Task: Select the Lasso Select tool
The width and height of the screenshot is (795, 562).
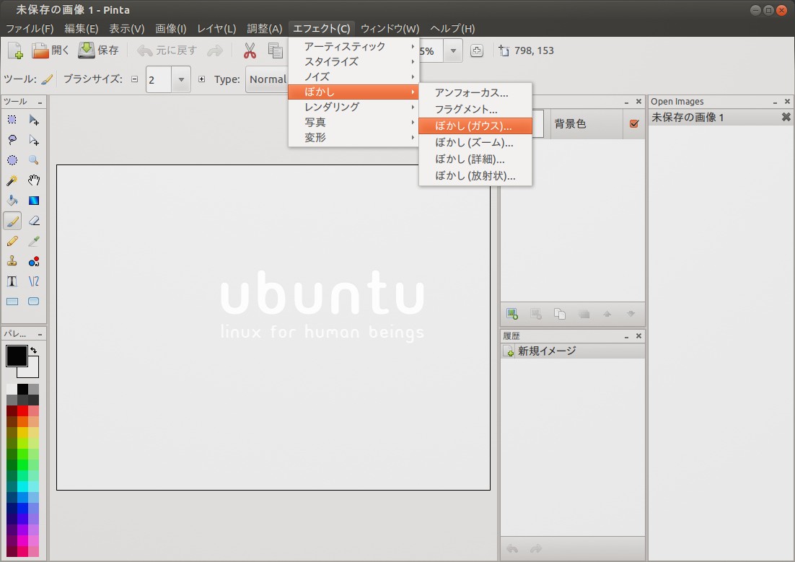Action: 12,140
